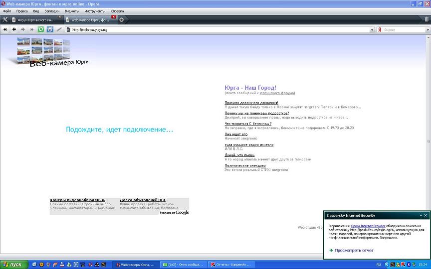Viewport: 431px width, 269px height.
Task: Open the Политические анекдоты forum link
Action: coord(245,165)
